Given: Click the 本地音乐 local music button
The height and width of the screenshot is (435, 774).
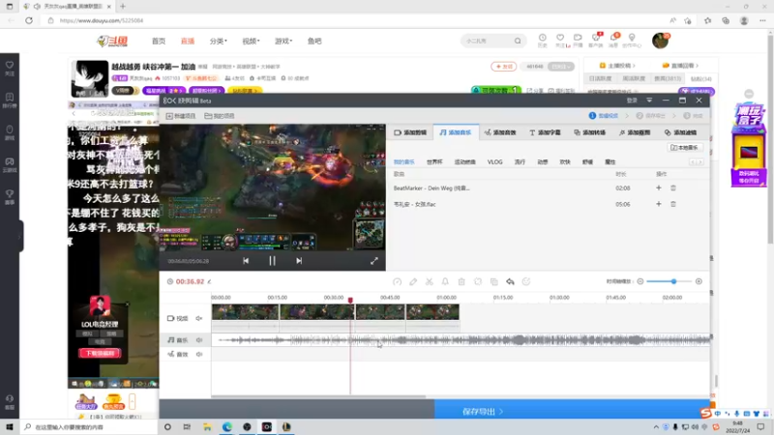Looking at the screenshot, I should (x=685, y=148).
